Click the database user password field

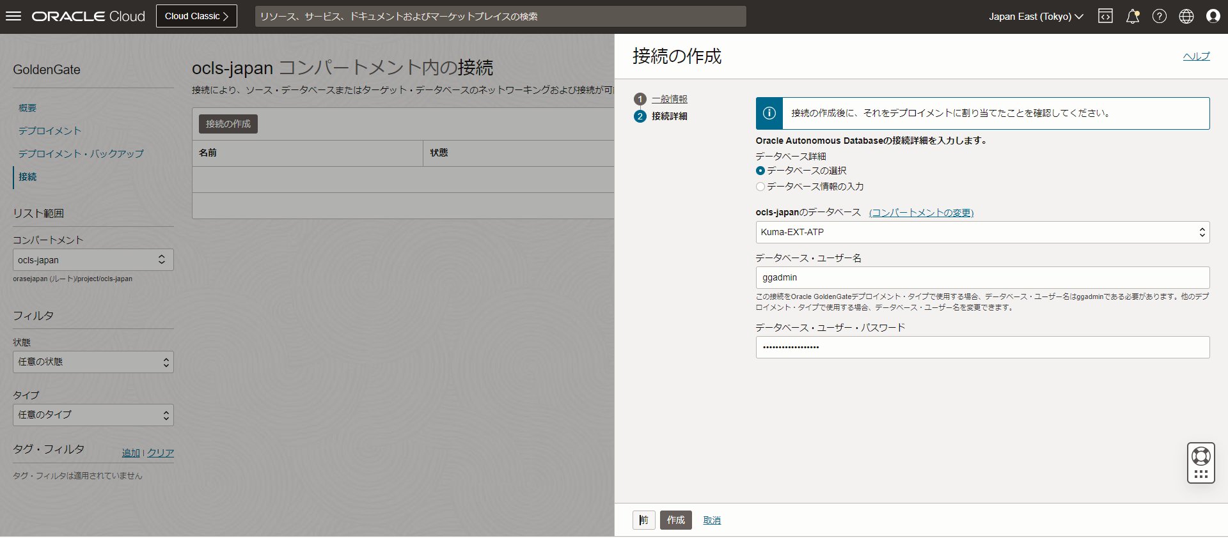(982, 348)
